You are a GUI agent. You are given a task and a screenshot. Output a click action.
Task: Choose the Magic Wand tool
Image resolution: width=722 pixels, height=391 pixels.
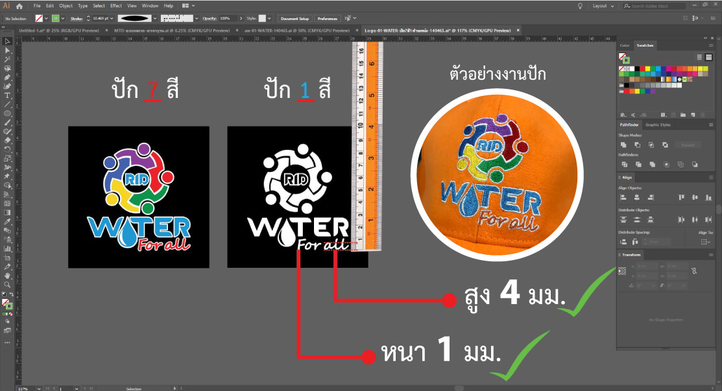point(7,60)
